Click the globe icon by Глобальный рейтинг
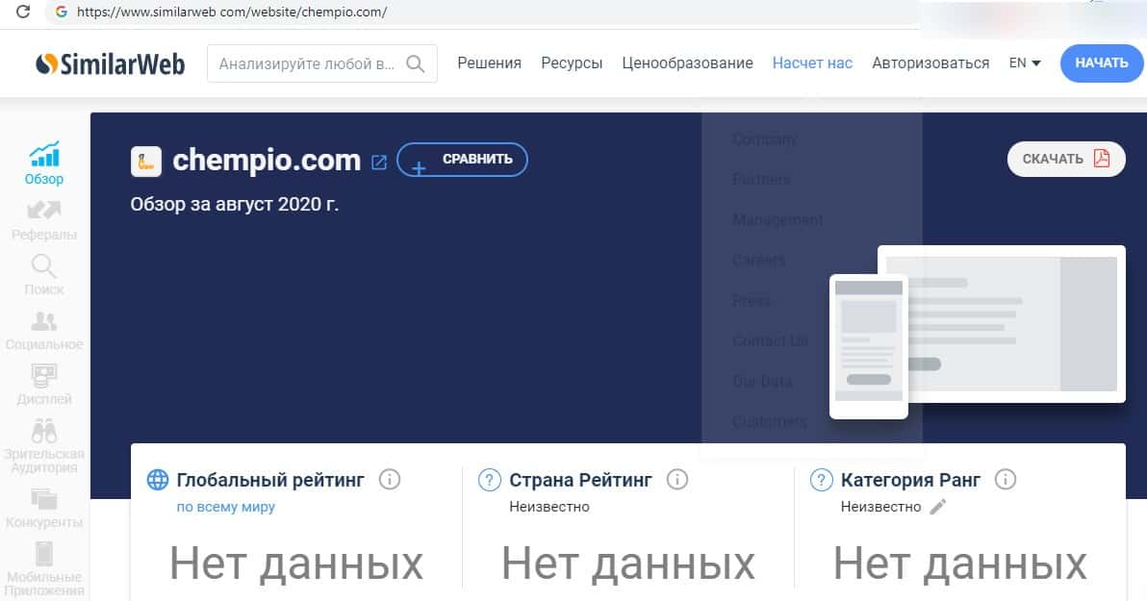 [157, 480]
